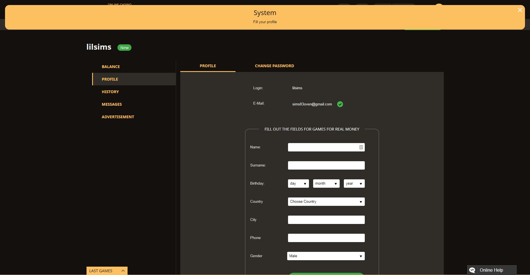Open the Online Help chat icon
This screenshot has width=530, height=275.
pyautogui.click(x=472, y=270)
